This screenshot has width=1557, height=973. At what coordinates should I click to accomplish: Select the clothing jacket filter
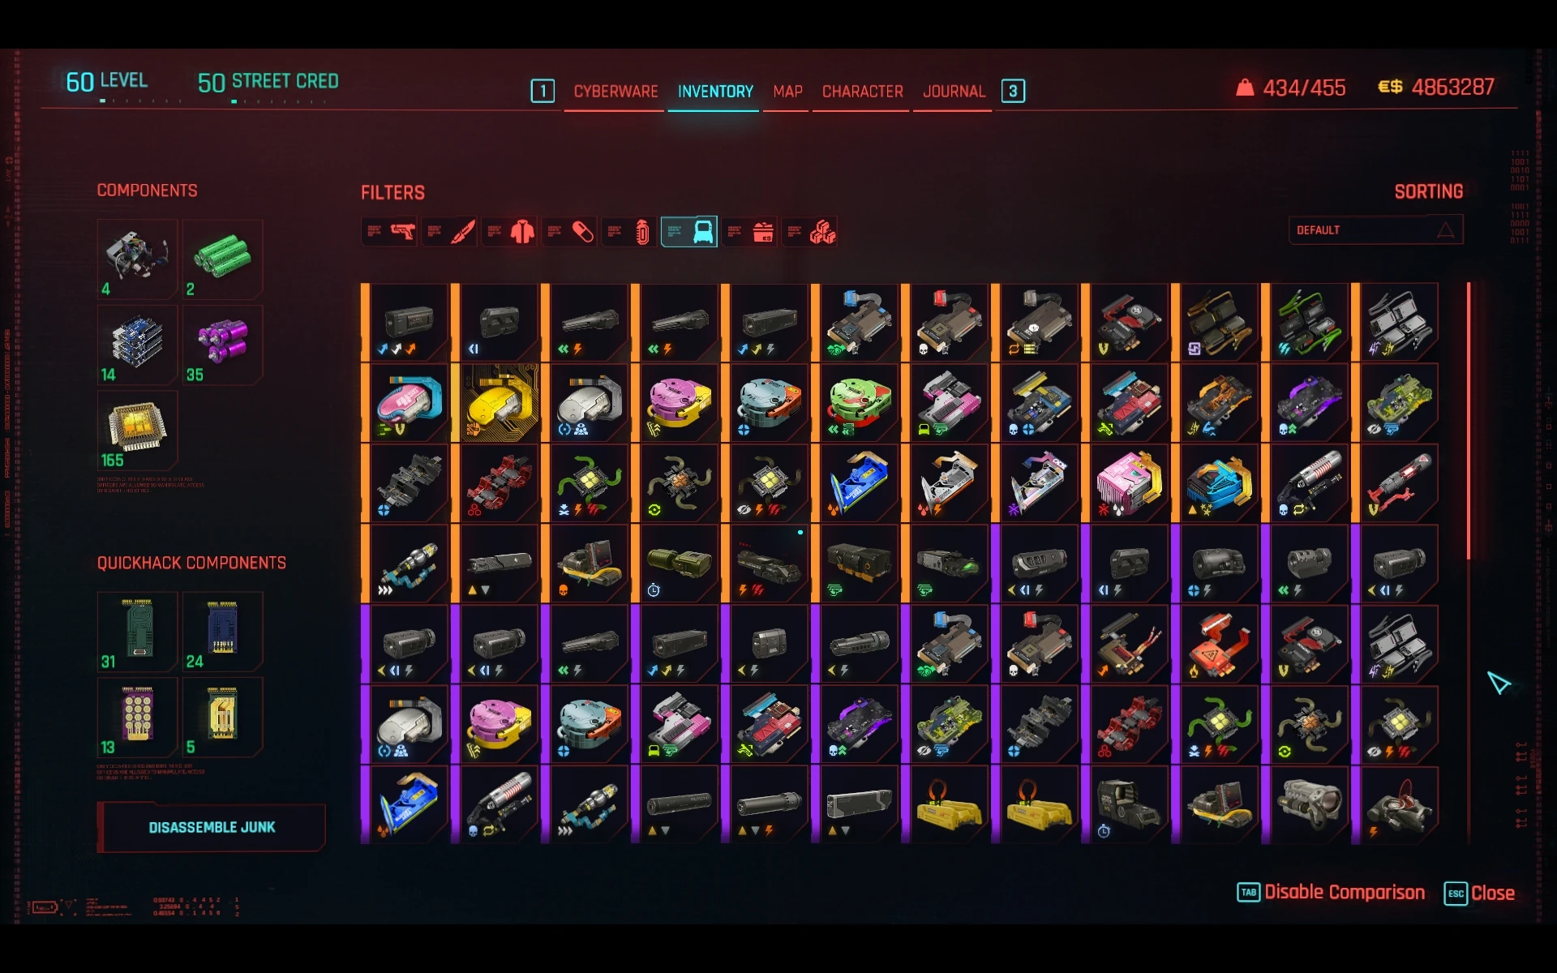(510, 233)
